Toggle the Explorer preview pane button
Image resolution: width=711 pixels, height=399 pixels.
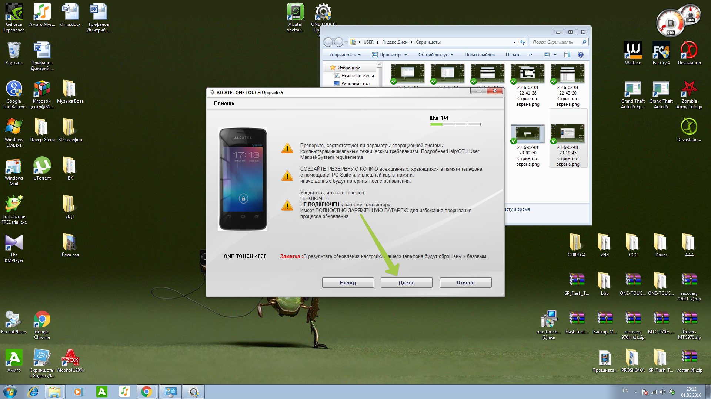pos(567,55)
